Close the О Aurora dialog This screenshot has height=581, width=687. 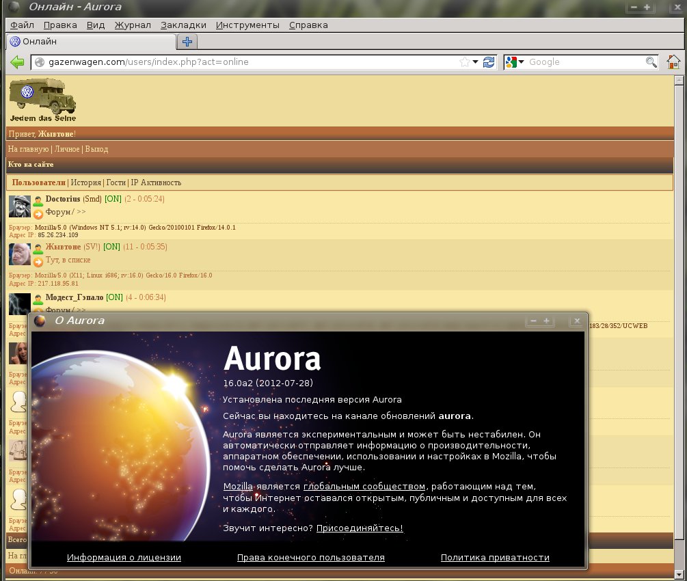(577, 321)
